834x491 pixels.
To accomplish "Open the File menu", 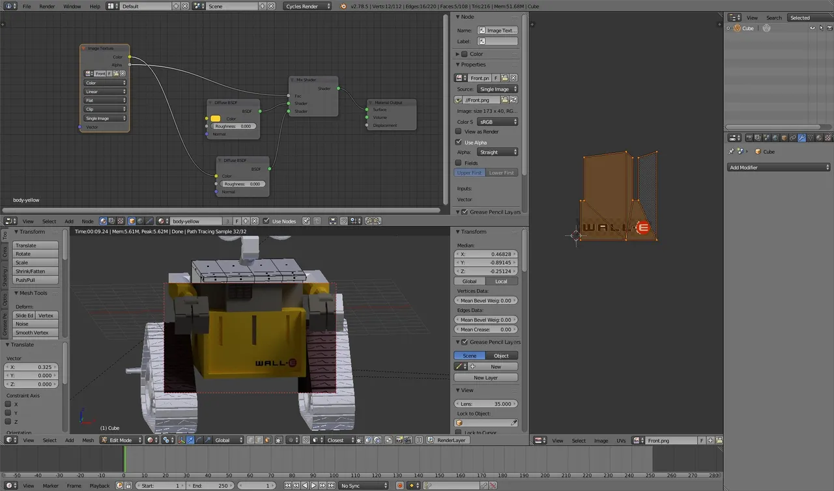I will (x=27, y=6).
